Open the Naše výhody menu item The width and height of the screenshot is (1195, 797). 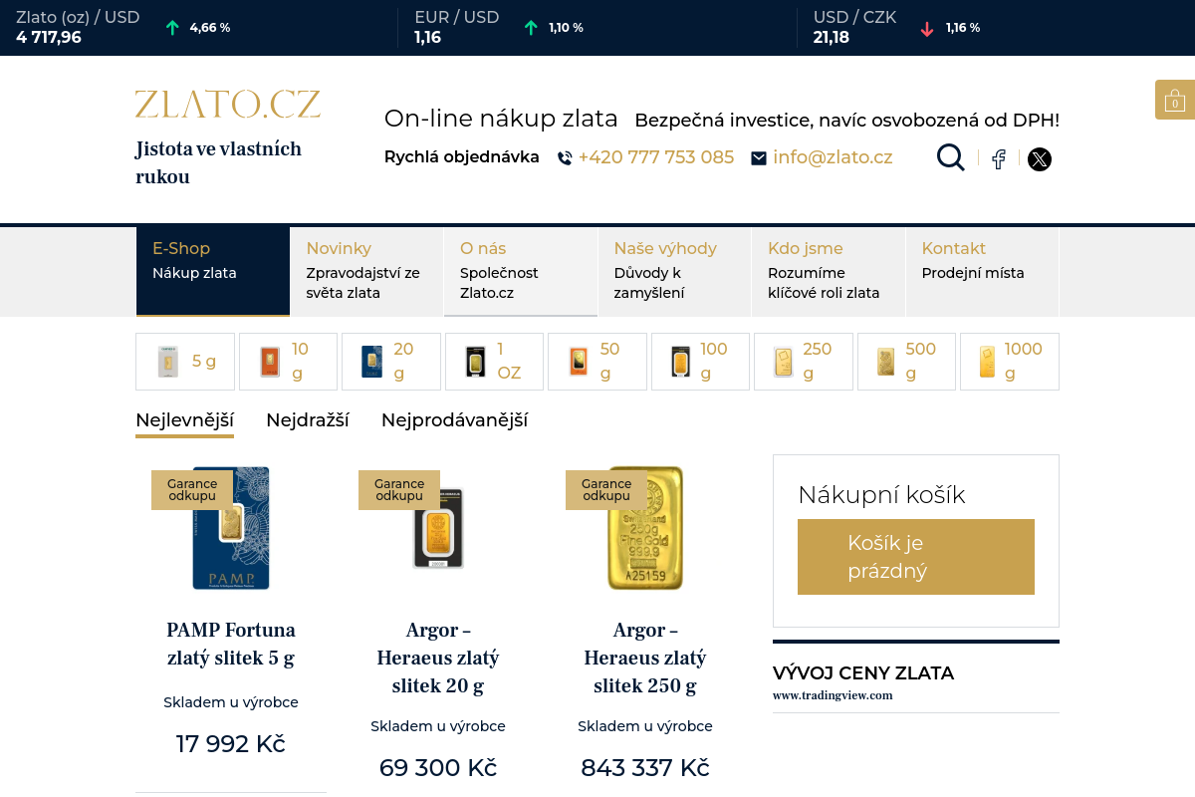674,271
